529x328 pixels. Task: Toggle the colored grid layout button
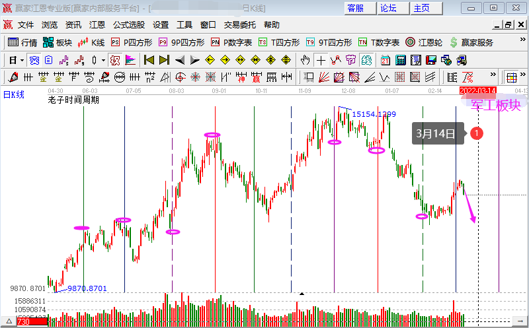point(511,77)
